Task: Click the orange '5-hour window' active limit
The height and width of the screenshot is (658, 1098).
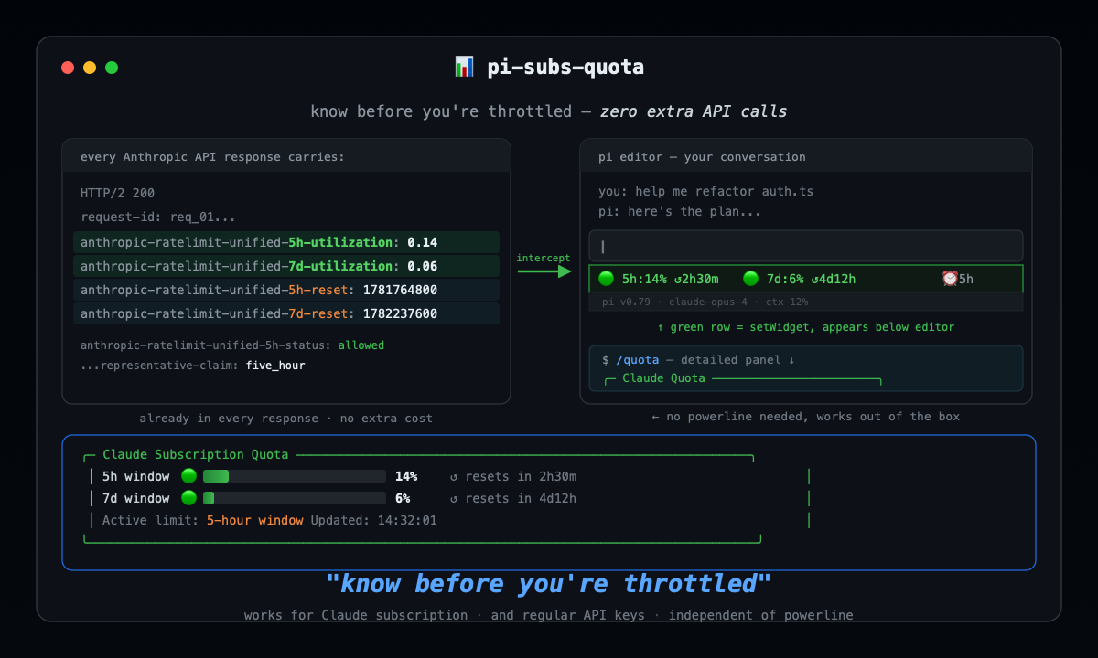Action: tap(254, 520)
